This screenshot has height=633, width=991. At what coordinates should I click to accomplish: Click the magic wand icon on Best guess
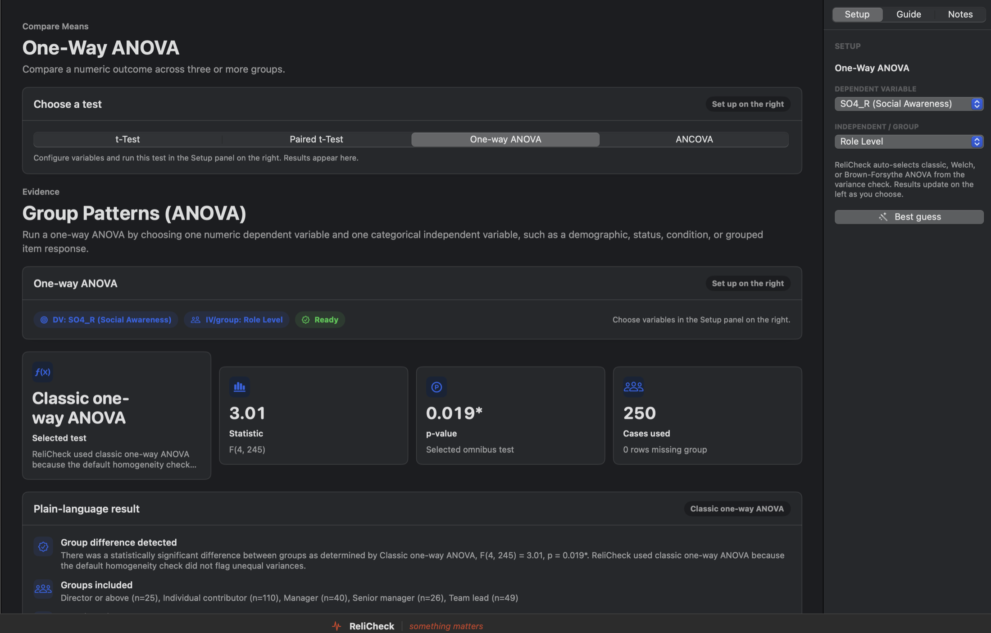pos(883,217)
